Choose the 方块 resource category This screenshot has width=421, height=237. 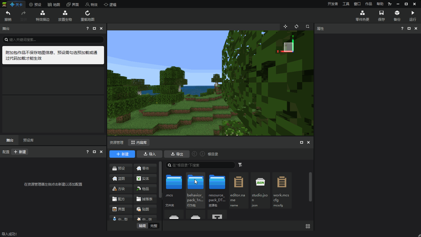[x=121, y=189]
